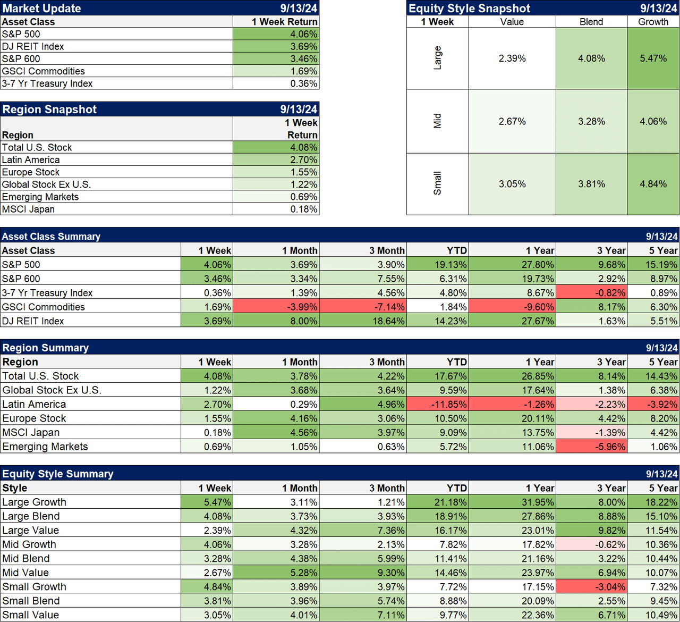
Task: Click Mid Growth 3 Year -0.62% cell
Action: [591, 544]
